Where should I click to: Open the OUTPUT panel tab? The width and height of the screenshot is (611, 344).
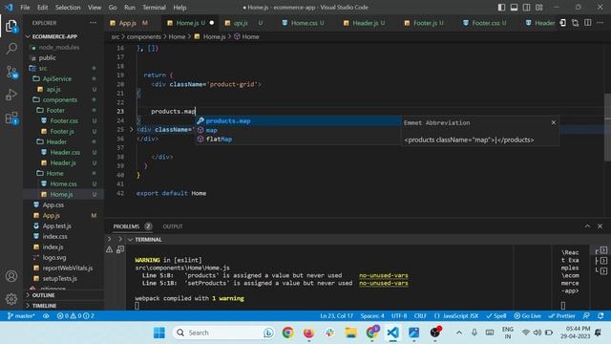(x=173, y=226)
